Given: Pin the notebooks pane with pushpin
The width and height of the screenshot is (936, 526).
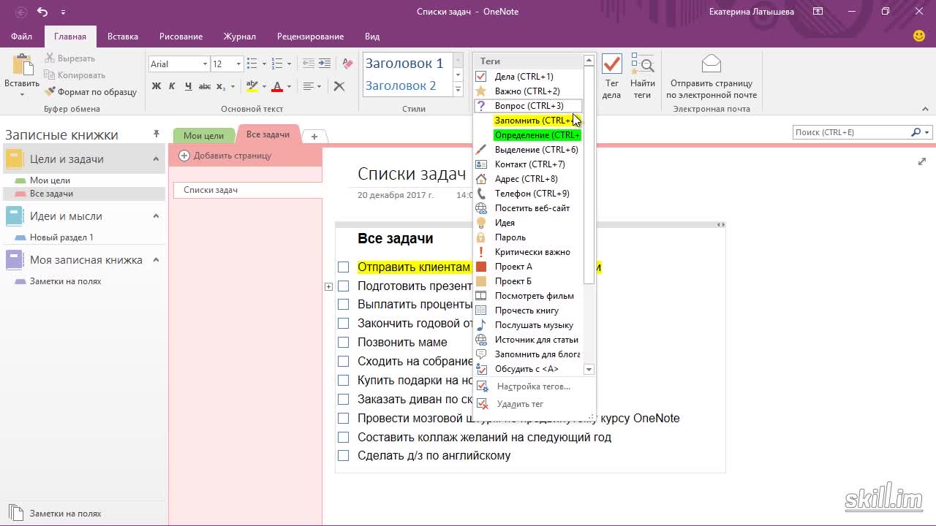Looking at the screenshot, I should 156,134.
